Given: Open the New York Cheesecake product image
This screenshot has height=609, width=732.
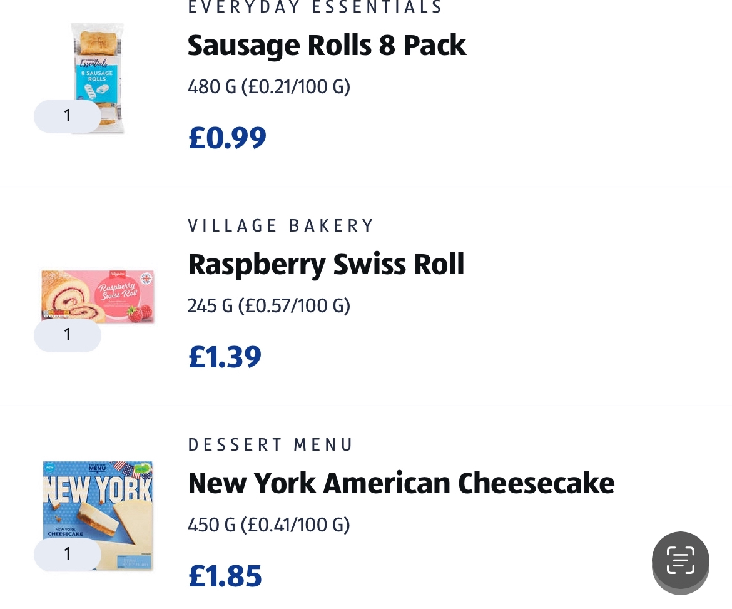Looking at the screenshot, I should [98, 516].
